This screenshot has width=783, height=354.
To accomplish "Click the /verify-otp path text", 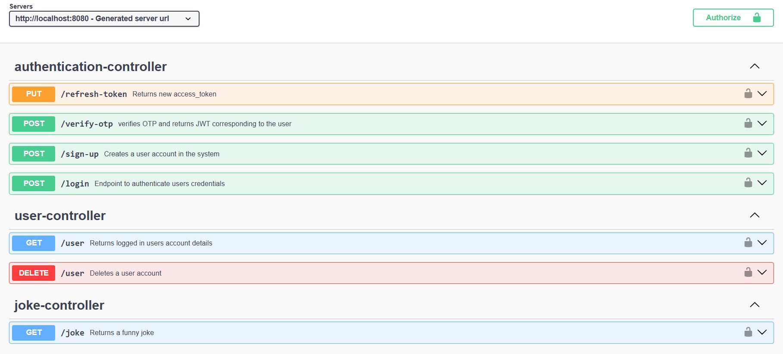I will click(x=87, y=124).
